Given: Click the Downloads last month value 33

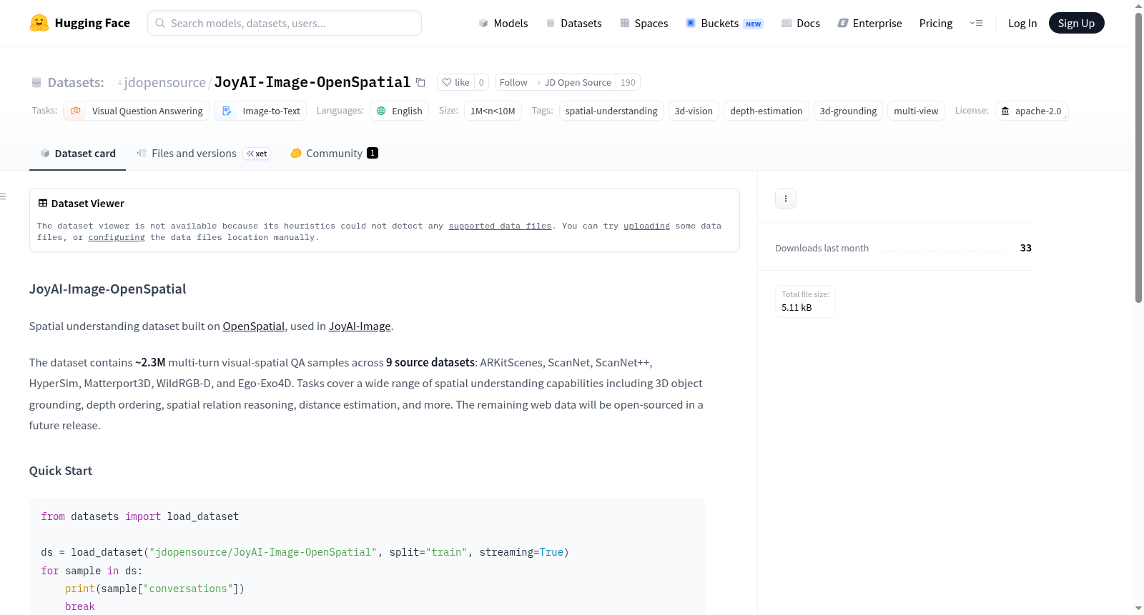Looking at the screenshot, I should [x=1026, y=248].
